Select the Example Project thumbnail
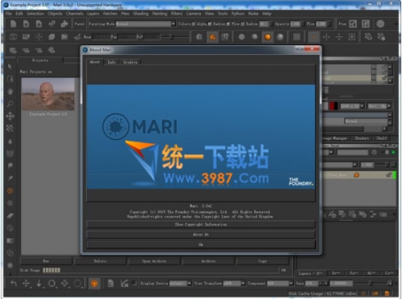This screenshot has width=402, height=299. tap(48, 94)
